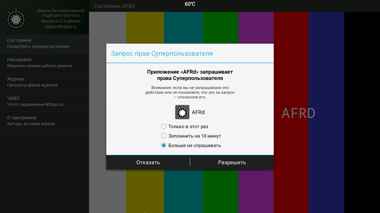
Task: Select "Только в этот раз" radio option
Action: [164, 127]
